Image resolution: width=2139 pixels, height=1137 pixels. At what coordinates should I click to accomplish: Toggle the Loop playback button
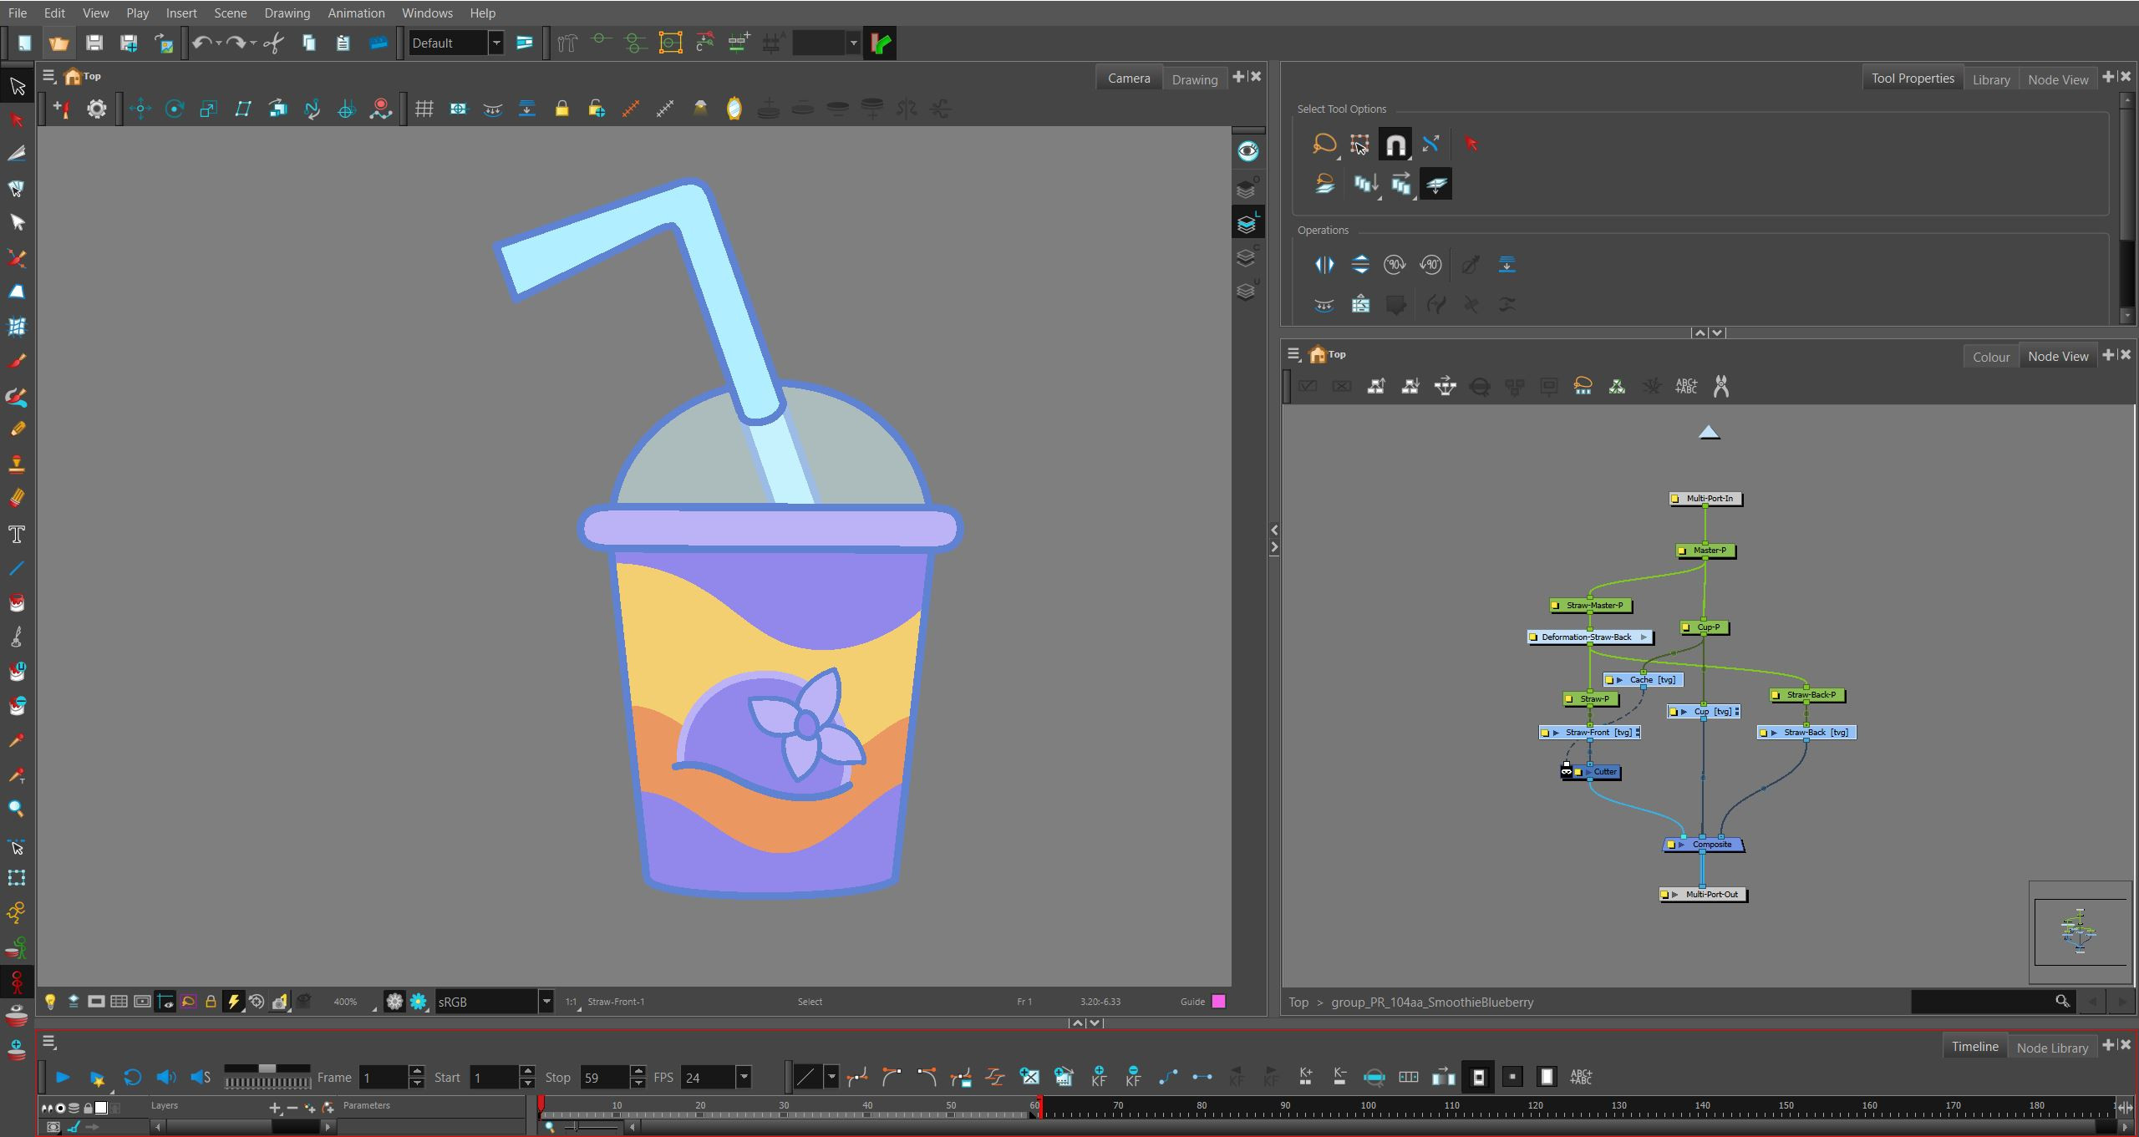[132, 1077]
